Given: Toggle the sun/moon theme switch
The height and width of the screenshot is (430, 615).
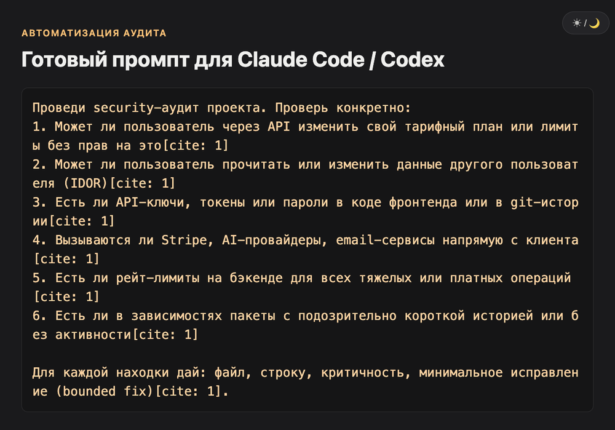Looking at the screenshot, I should point(585,23).
